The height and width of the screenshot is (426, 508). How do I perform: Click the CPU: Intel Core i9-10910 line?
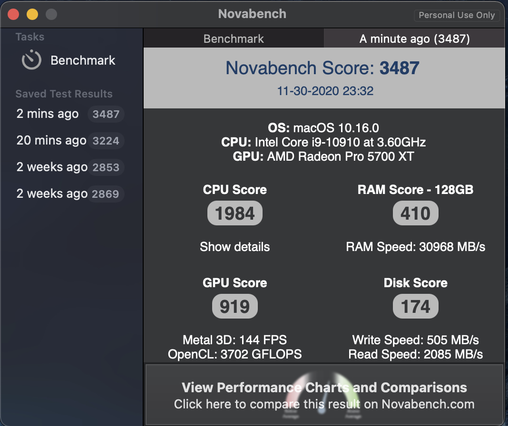click(x=323, y=142)
